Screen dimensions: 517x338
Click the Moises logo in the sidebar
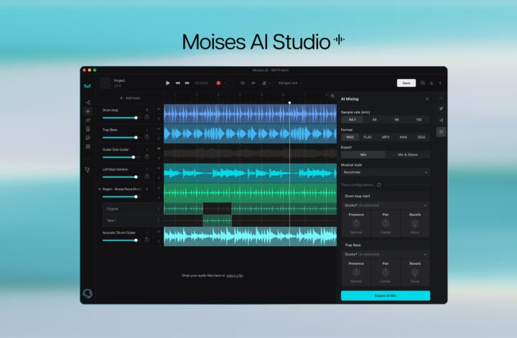click(x=88, y=86)
